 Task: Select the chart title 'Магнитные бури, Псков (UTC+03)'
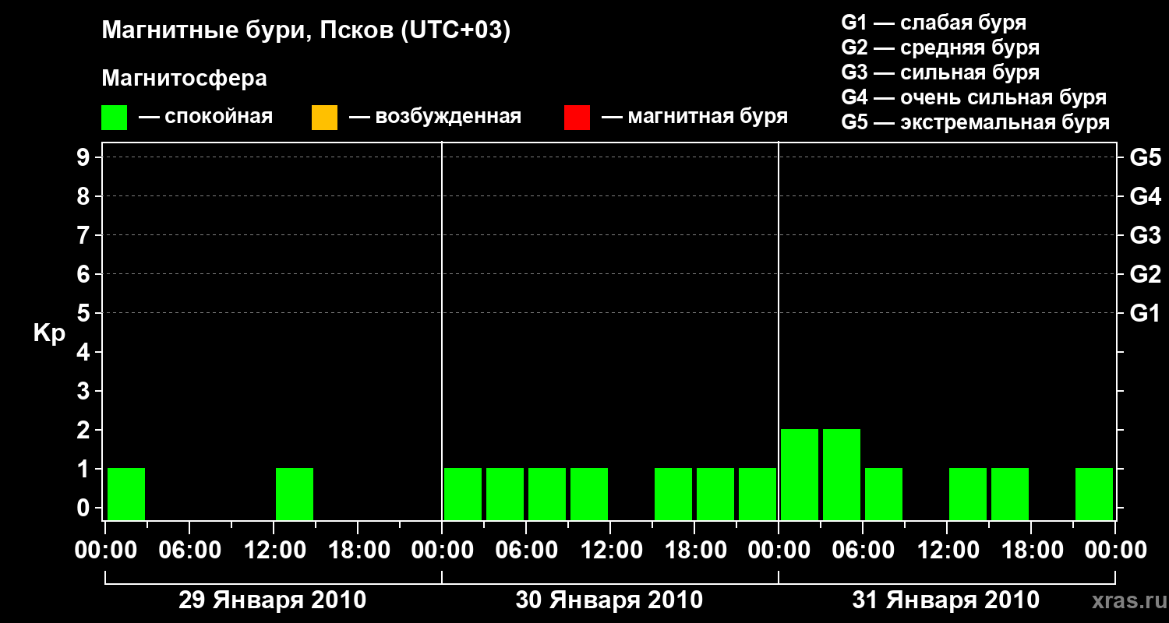click(306, 31)
